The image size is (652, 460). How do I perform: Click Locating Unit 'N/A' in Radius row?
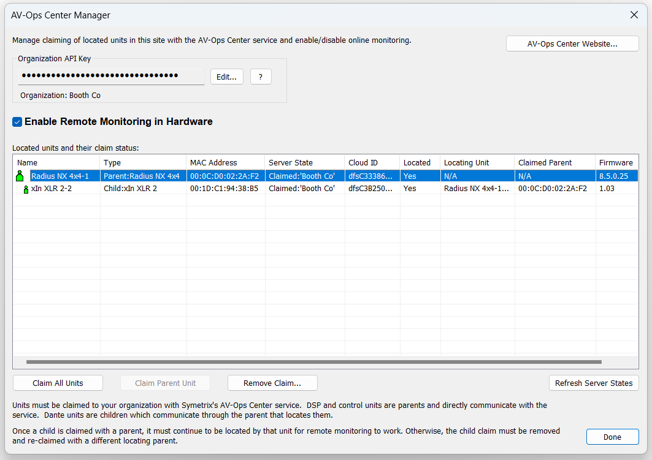coord(451,176)
